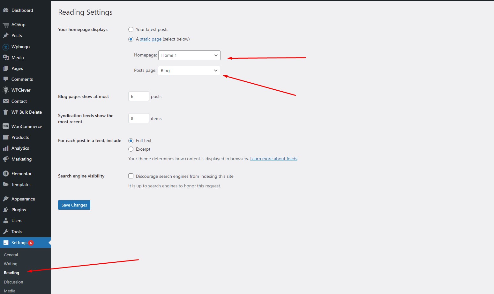
Task: Click the Dashboard gauge icon
Action: coord(5,10)
